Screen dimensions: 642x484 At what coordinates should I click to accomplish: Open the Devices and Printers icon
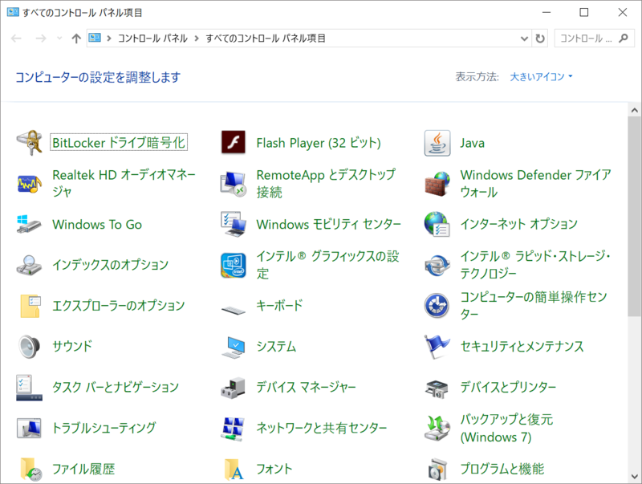point(437,389)
